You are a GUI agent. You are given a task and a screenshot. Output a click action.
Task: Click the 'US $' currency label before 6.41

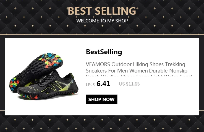coord(91,85)
